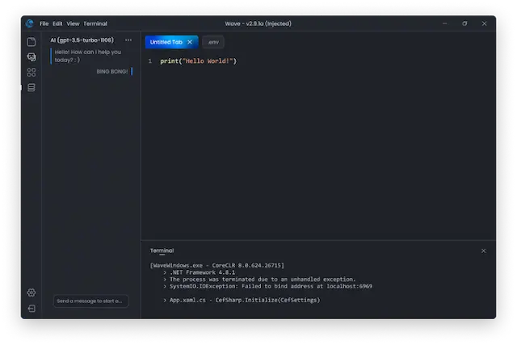The height and width of the screenshot is (345, 517).
Task: Open the Edit menu
Action: point(57,23)
